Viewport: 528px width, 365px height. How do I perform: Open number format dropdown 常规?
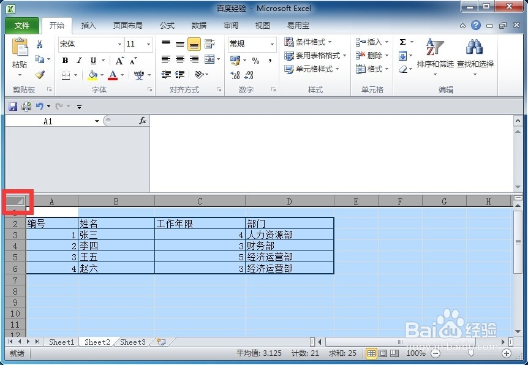pyautogui.click(x=272, y=44)
